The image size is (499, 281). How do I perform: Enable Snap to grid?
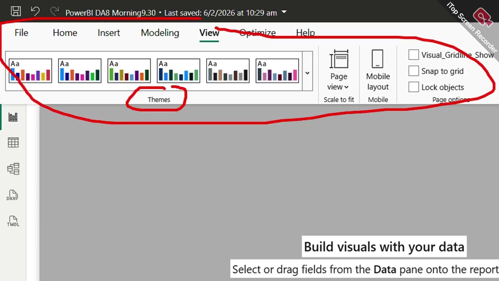coord(414,71)
